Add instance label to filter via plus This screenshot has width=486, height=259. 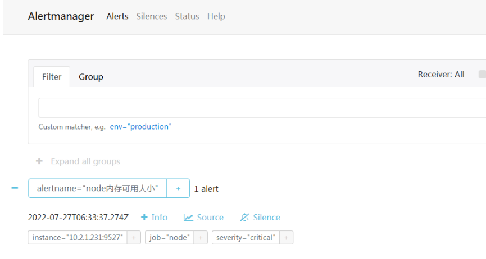tap(134, 238)
